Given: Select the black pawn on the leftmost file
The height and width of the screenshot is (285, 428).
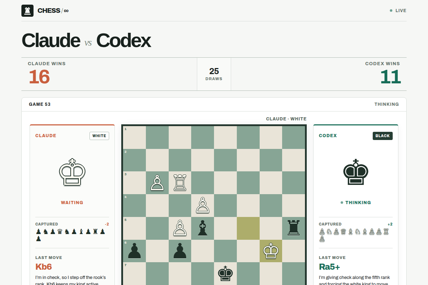Looking at the screenshot, I should 134,251.
